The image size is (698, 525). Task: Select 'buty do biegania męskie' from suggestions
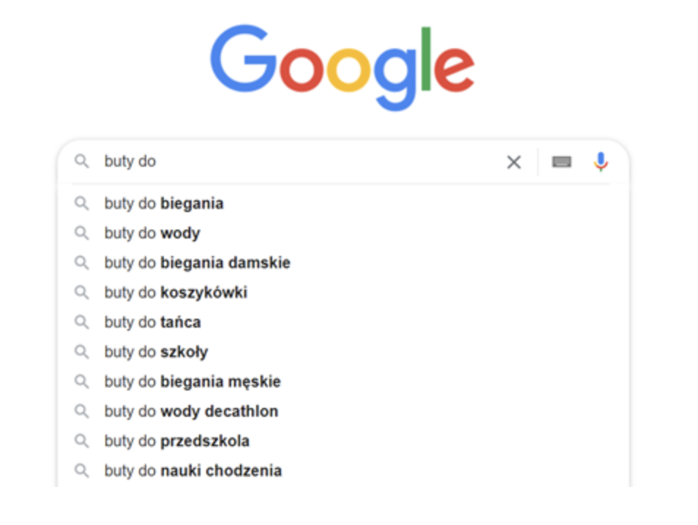(x=194, y=381)
